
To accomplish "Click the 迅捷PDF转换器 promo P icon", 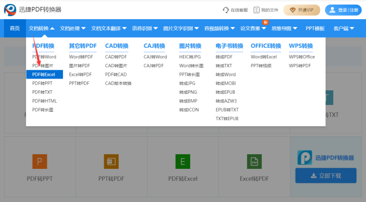I will 305,158.
